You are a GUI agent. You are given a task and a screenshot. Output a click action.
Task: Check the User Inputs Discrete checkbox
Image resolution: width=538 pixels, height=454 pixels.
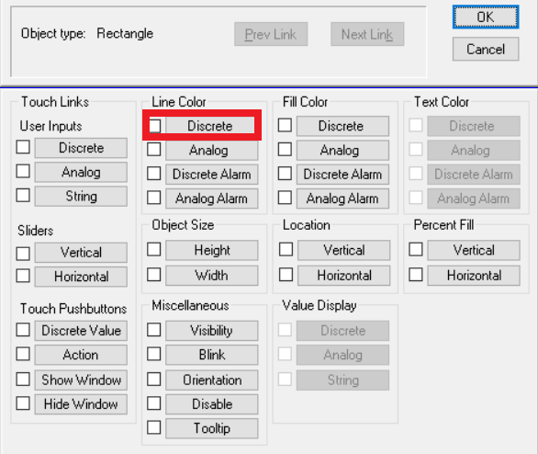23,147
